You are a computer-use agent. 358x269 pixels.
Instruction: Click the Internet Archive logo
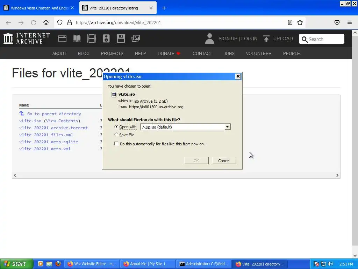coord(27,39)
